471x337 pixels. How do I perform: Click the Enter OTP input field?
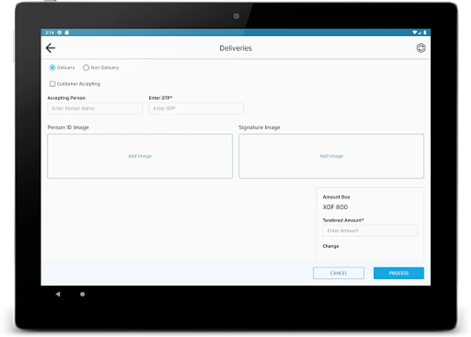tap(196, 109)
